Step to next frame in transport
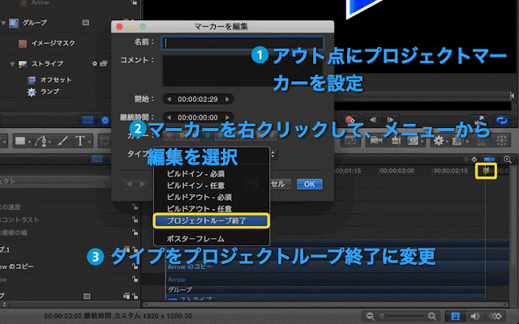The height and width of the screenshot is (324, 519). click(390, 120)
